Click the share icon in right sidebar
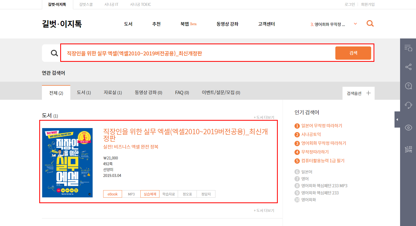This screenshot has height=226, width=416. point(408,67)
